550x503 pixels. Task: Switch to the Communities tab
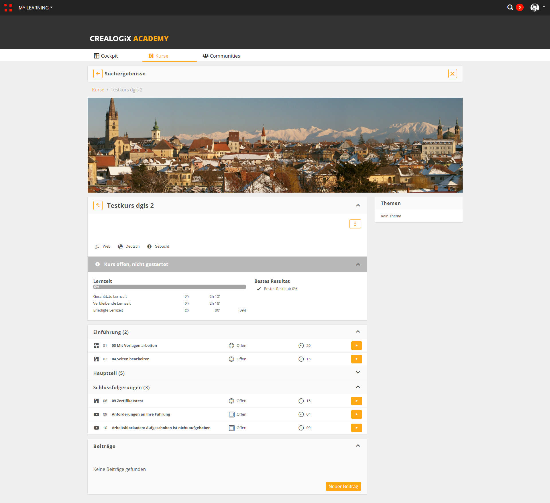pyautogui.click(x=221, y=56)
